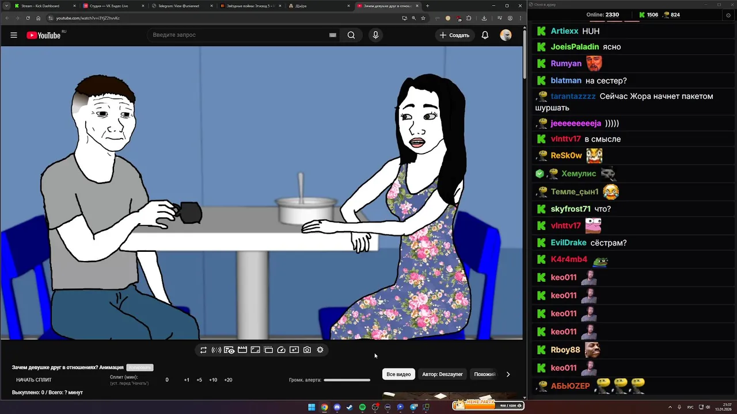This screenshot has height=414, width=737.
Task: Open Discord from the taskbar
Action: pos(337,407)
